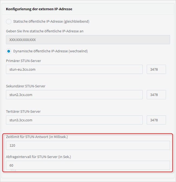Click the 'Konfigurierung der externen IP-Adresse' heading
This screenshot has width=176, height=182.
39,9
